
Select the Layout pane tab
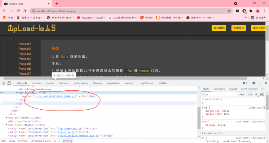tap(233, 89)
